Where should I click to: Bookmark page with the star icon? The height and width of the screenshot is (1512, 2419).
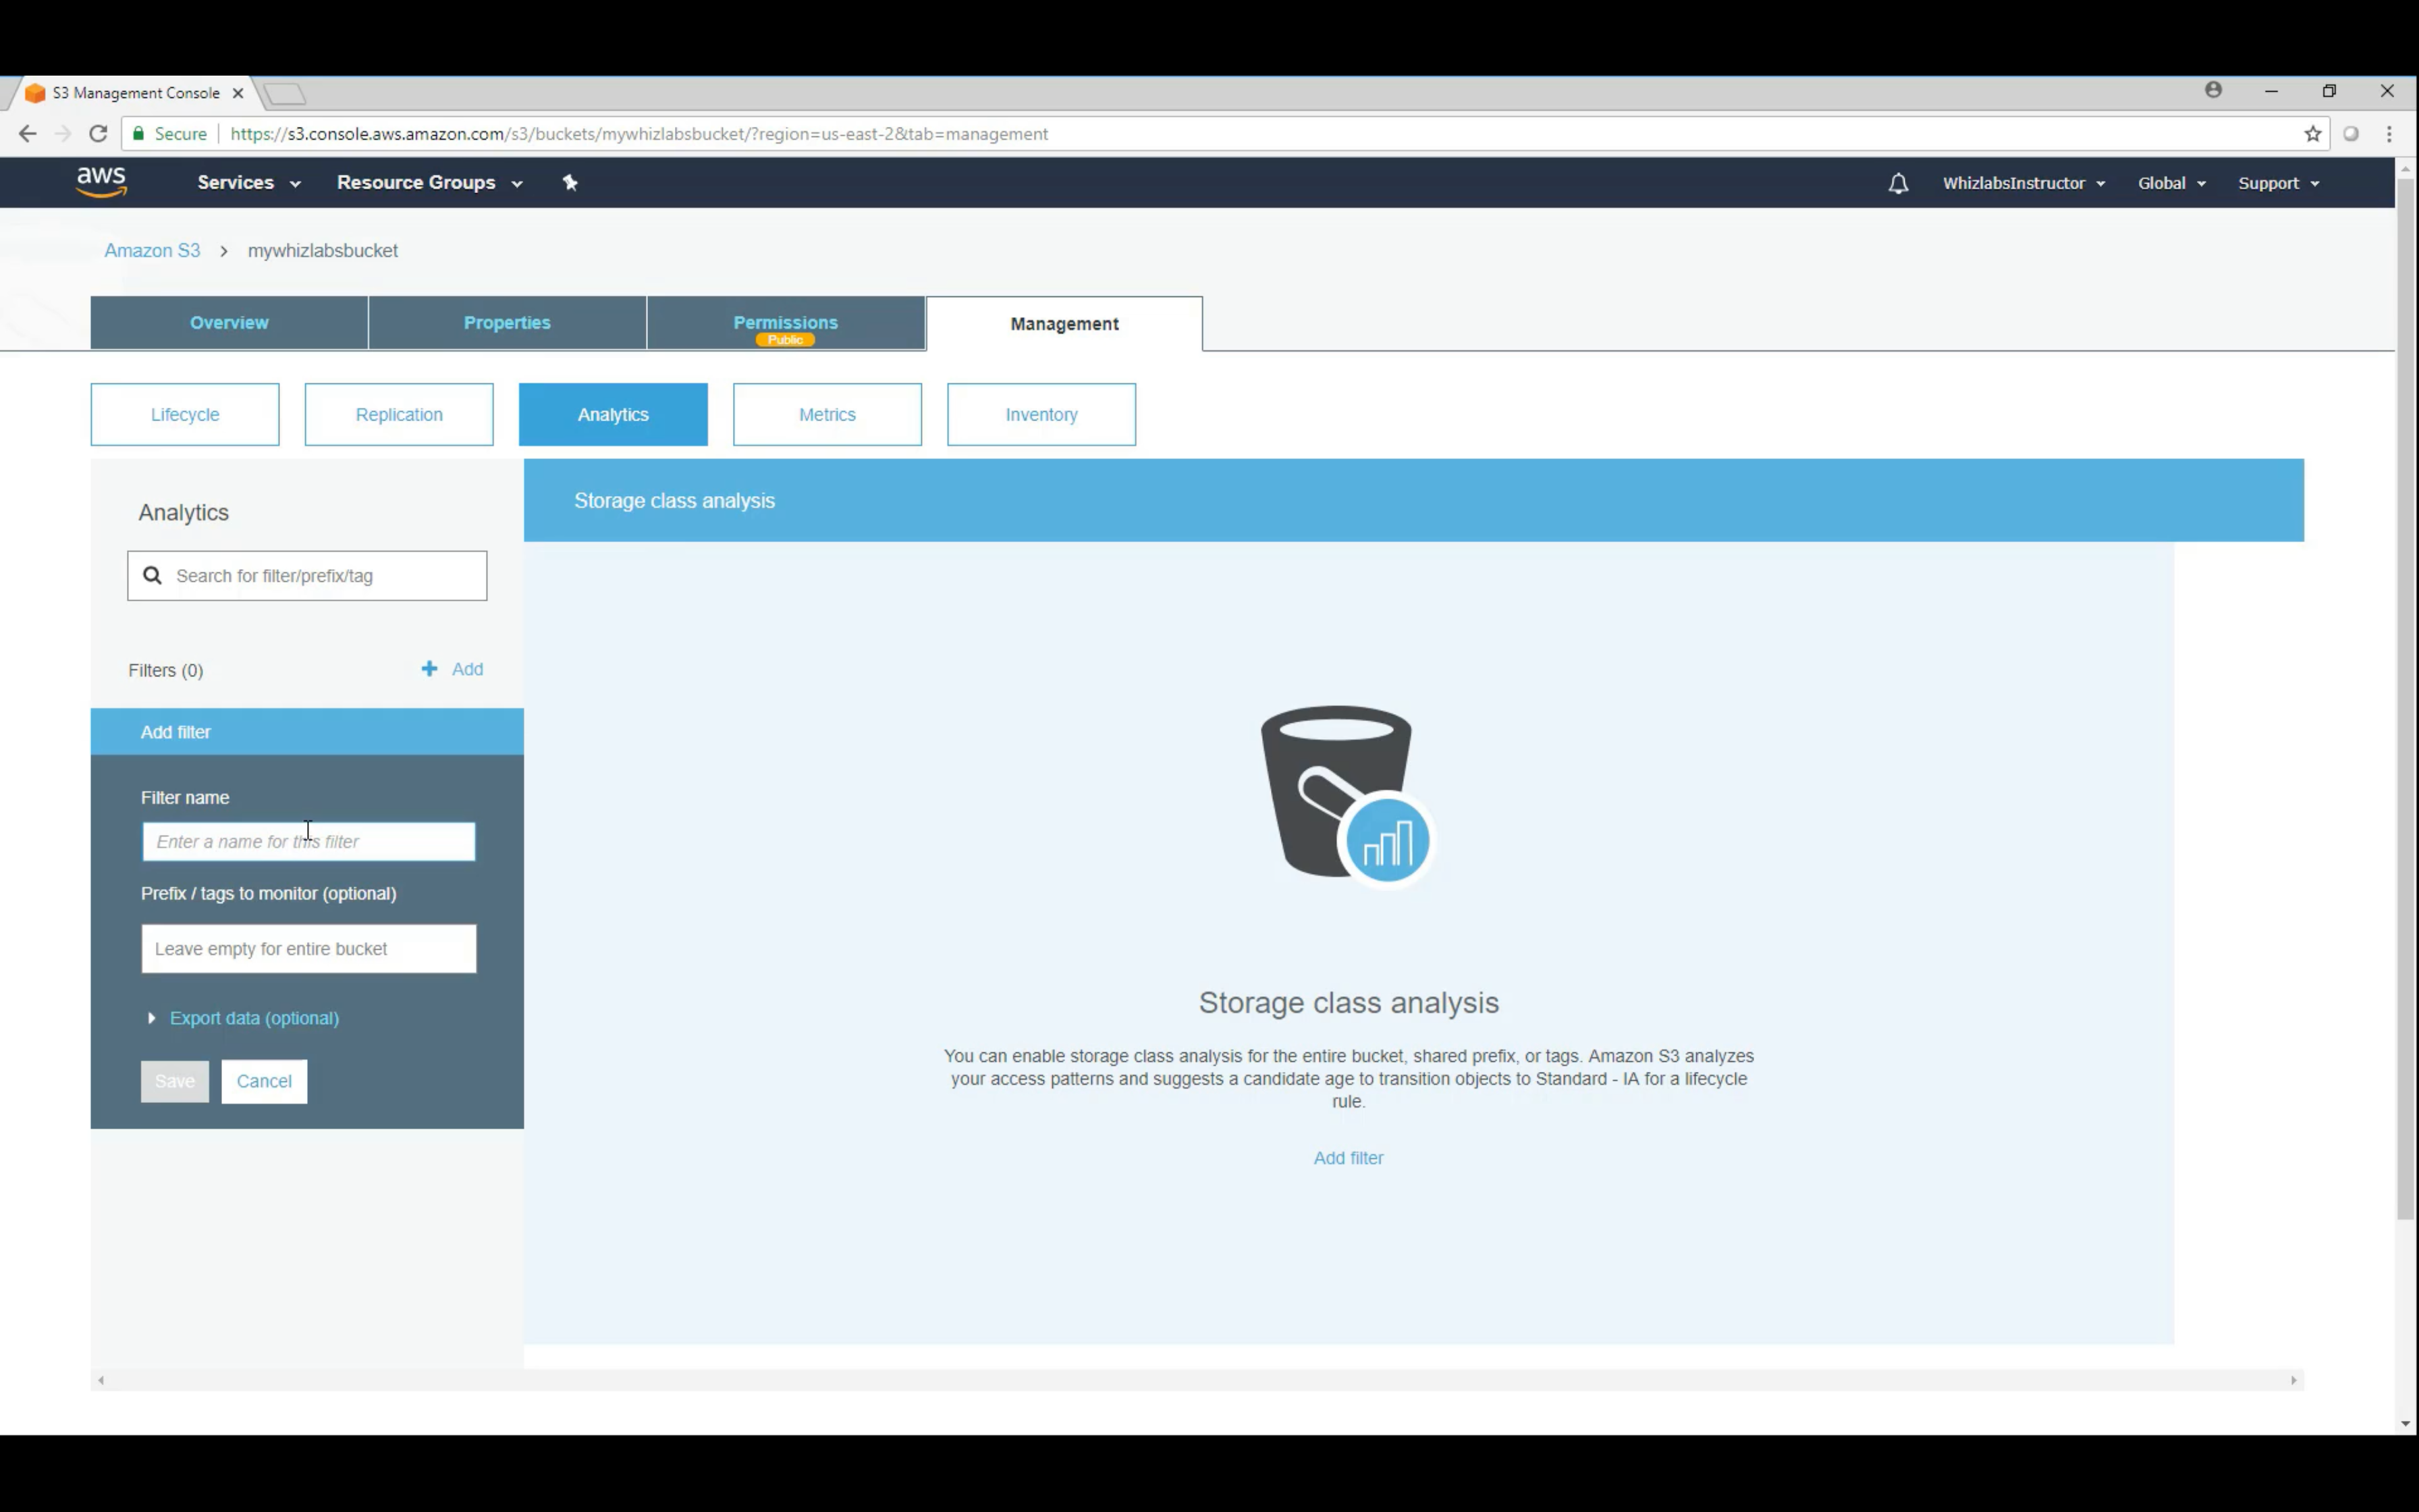point(2312,134)
